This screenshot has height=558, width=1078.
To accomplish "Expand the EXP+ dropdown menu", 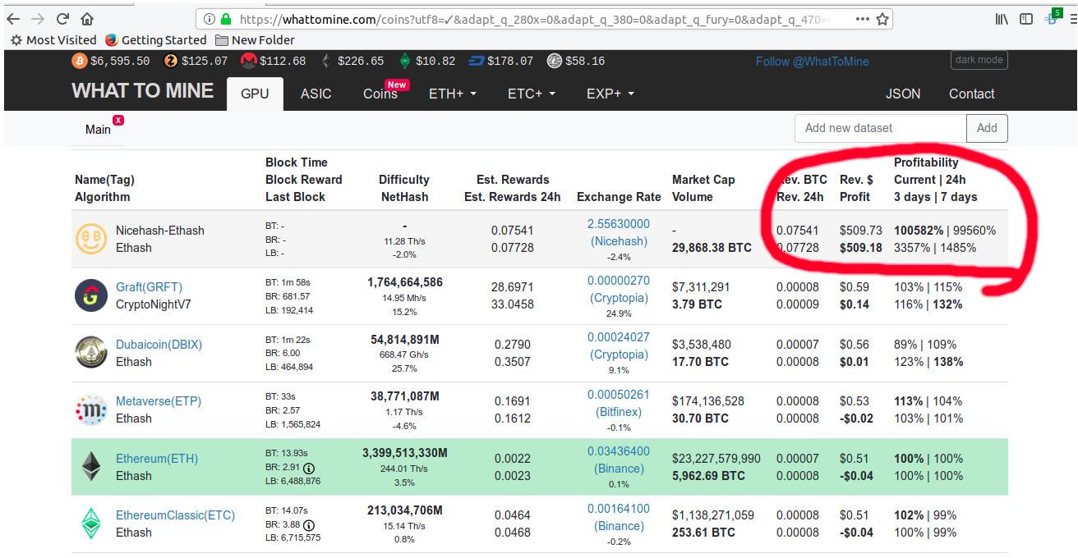I will click(x=610, y=94).
